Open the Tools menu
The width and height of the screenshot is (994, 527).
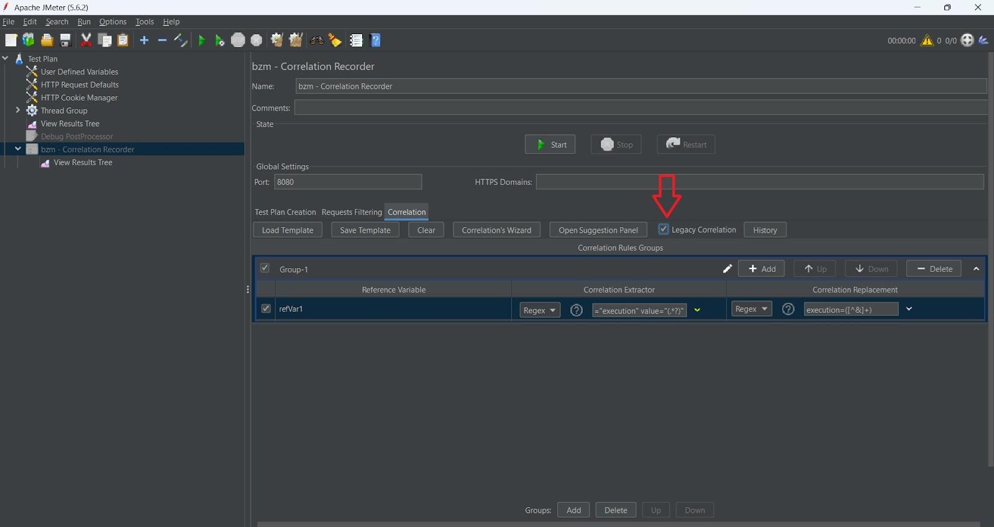(145, 22)
